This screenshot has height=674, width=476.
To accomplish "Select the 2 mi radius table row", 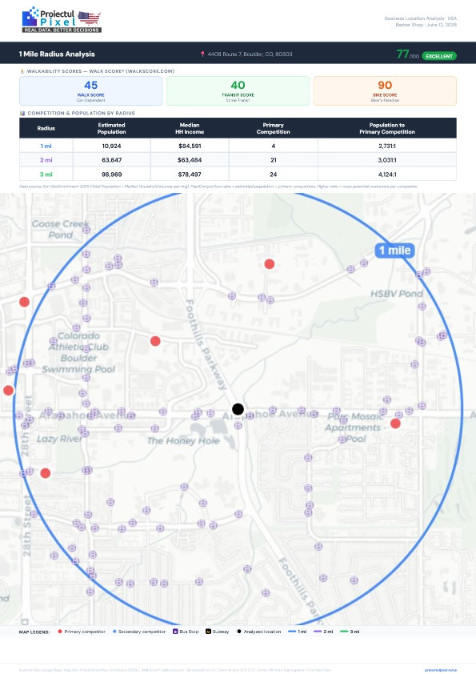I will pos(238,160).
